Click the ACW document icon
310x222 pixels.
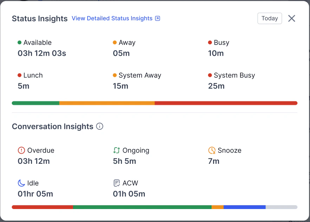point(116,183)
